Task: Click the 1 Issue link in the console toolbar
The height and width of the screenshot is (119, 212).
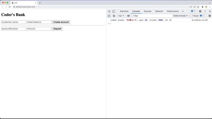Action: pyautogui.click(x=198, y=16)
